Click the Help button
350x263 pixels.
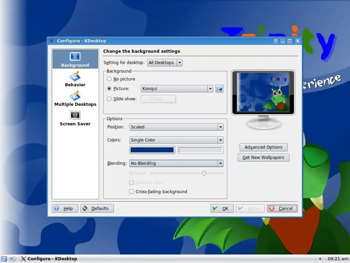tap(65, 209)
